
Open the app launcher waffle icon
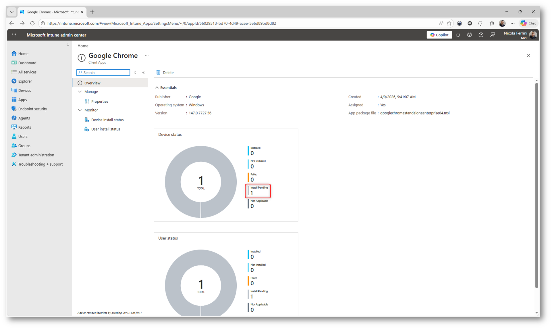click(14, 35)
